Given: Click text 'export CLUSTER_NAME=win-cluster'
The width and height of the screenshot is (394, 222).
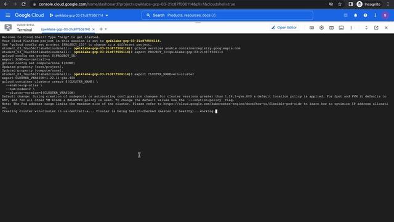Looking at the screenshot, I should (x=164, y=74).
